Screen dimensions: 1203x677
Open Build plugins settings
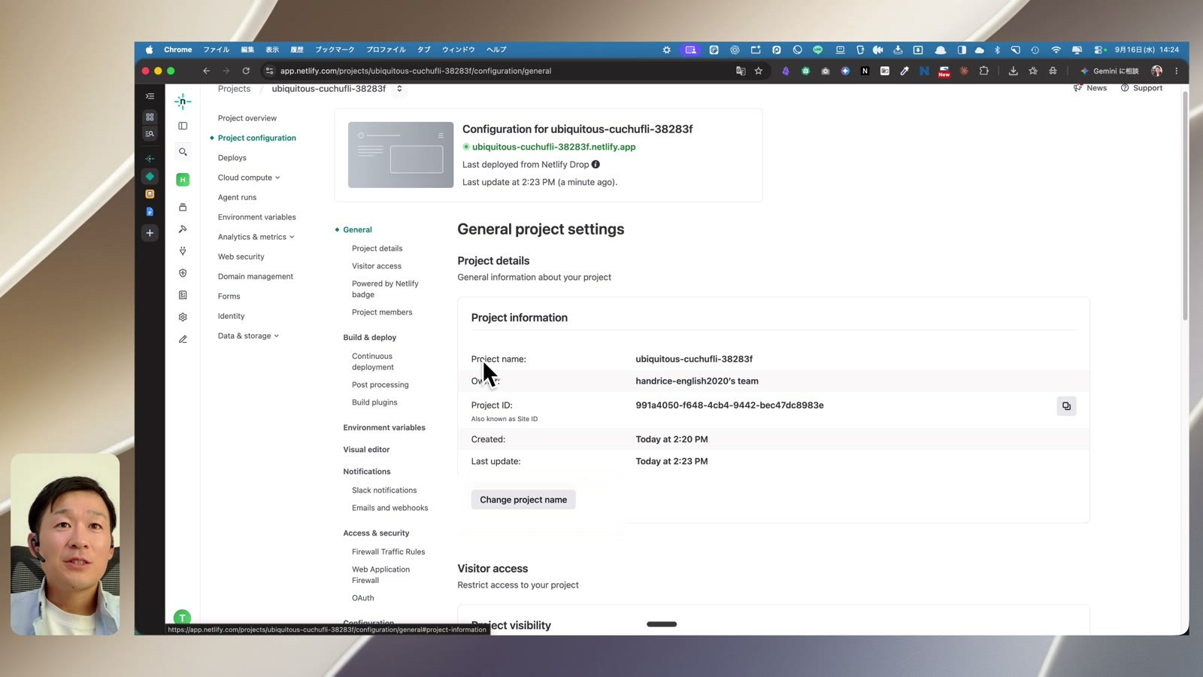pyautogui.click(x=374, y=402)
